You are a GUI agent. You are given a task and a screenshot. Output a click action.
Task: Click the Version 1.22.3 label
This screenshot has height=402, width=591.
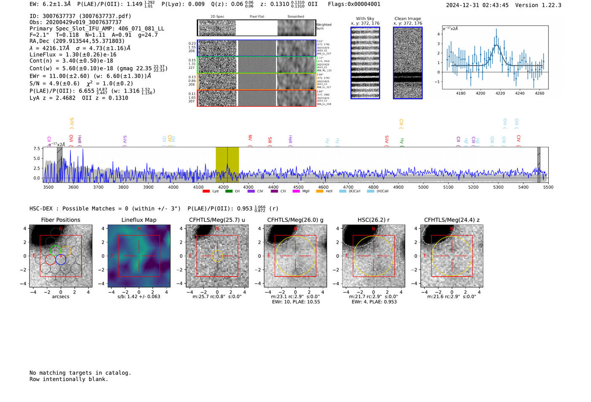[x=538, y=5]
